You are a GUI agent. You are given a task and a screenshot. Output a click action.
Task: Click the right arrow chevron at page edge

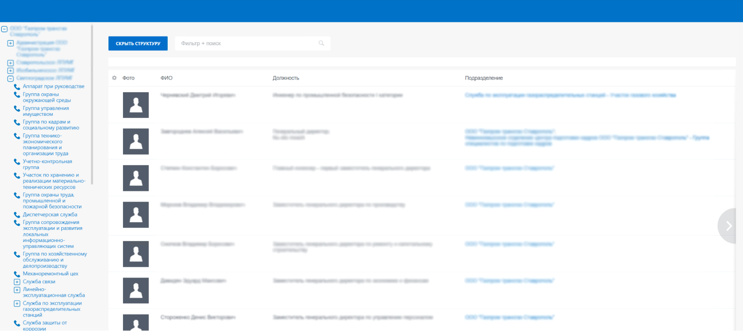(729, 226)
